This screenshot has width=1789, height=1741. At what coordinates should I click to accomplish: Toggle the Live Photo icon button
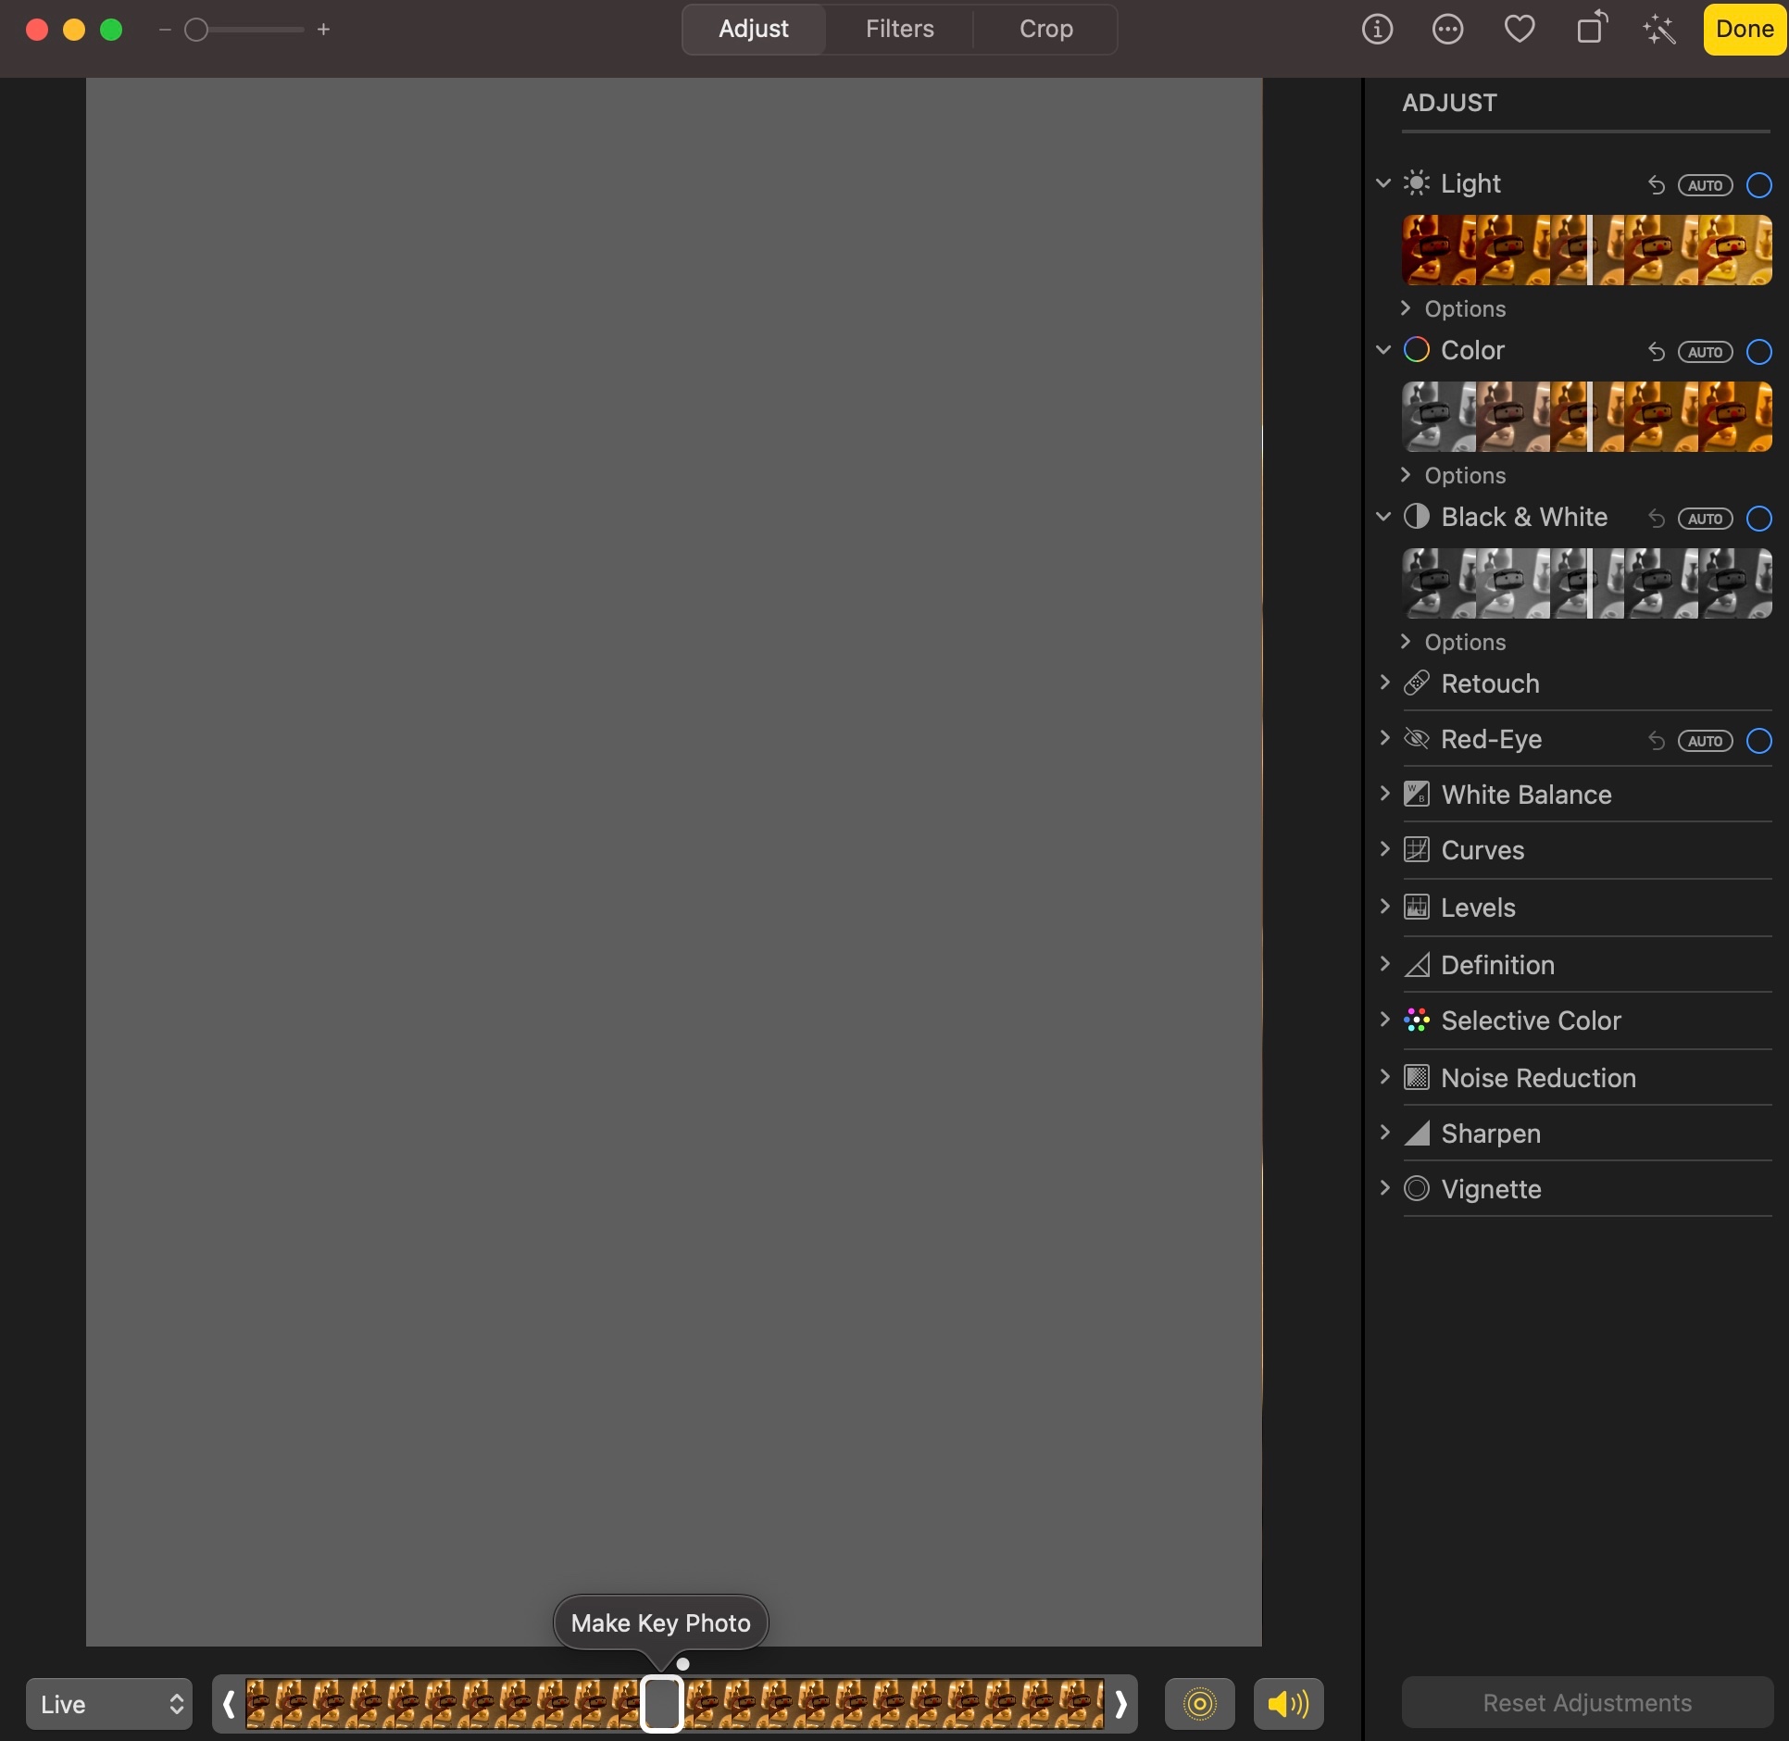(1199, 1703)
